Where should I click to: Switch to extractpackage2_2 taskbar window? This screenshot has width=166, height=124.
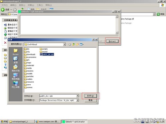point(22,122)
